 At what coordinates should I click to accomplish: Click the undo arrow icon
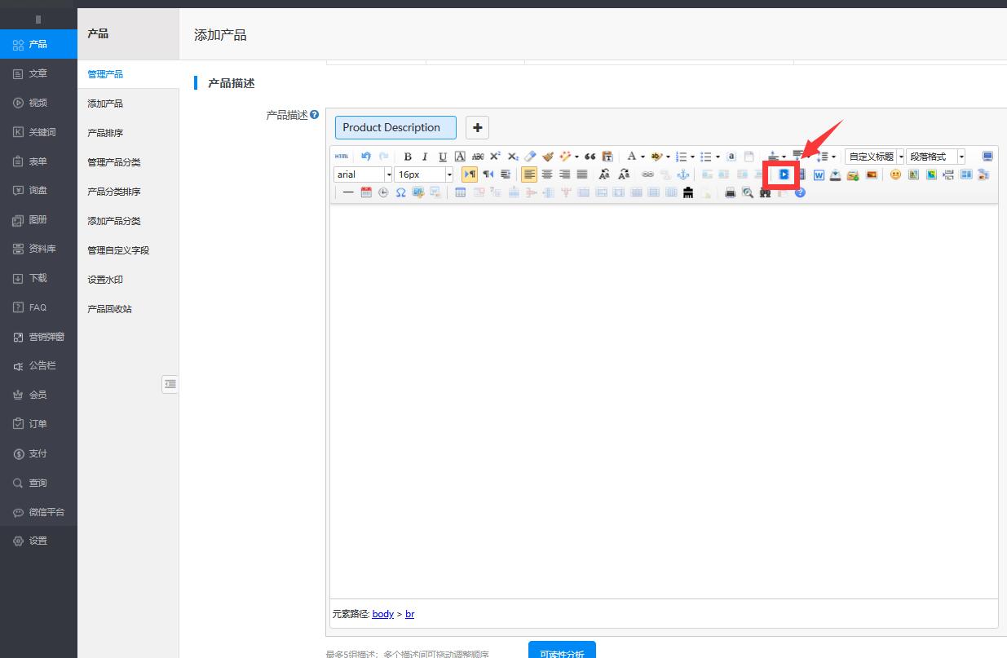(365, 157)
